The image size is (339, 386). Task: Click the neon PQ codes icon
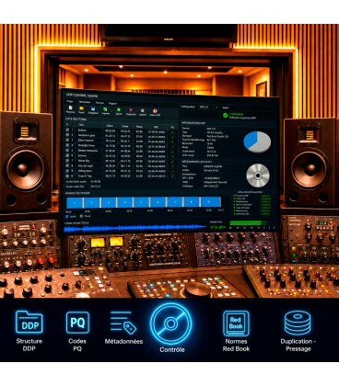point(77,323)
